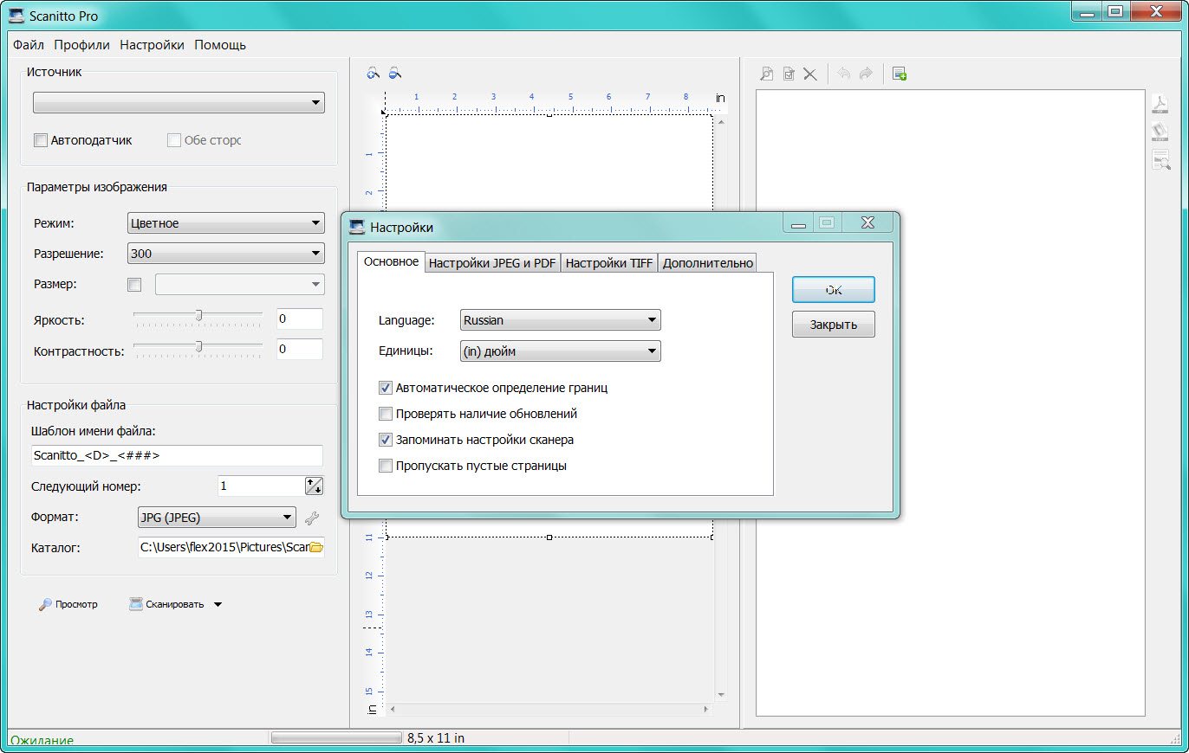This screenshot has width=1189, height=753.
Task: Open the Language dropdown showing Russian
Action: point(560,320)
